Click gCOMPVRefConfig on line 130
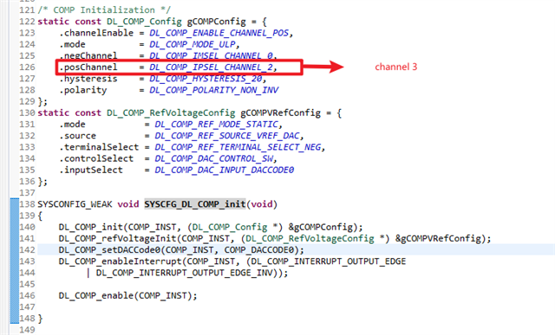This screenshot has width=555, height=335. (x=281, y=113)
